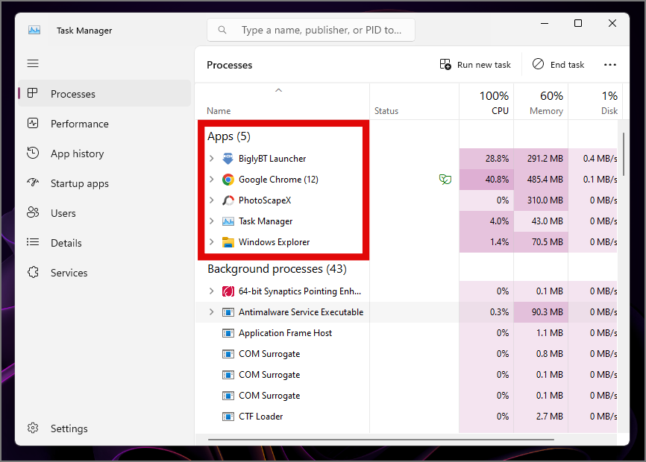Open the Startup apps page
This screenshot has width=646, height=462.
104,183
